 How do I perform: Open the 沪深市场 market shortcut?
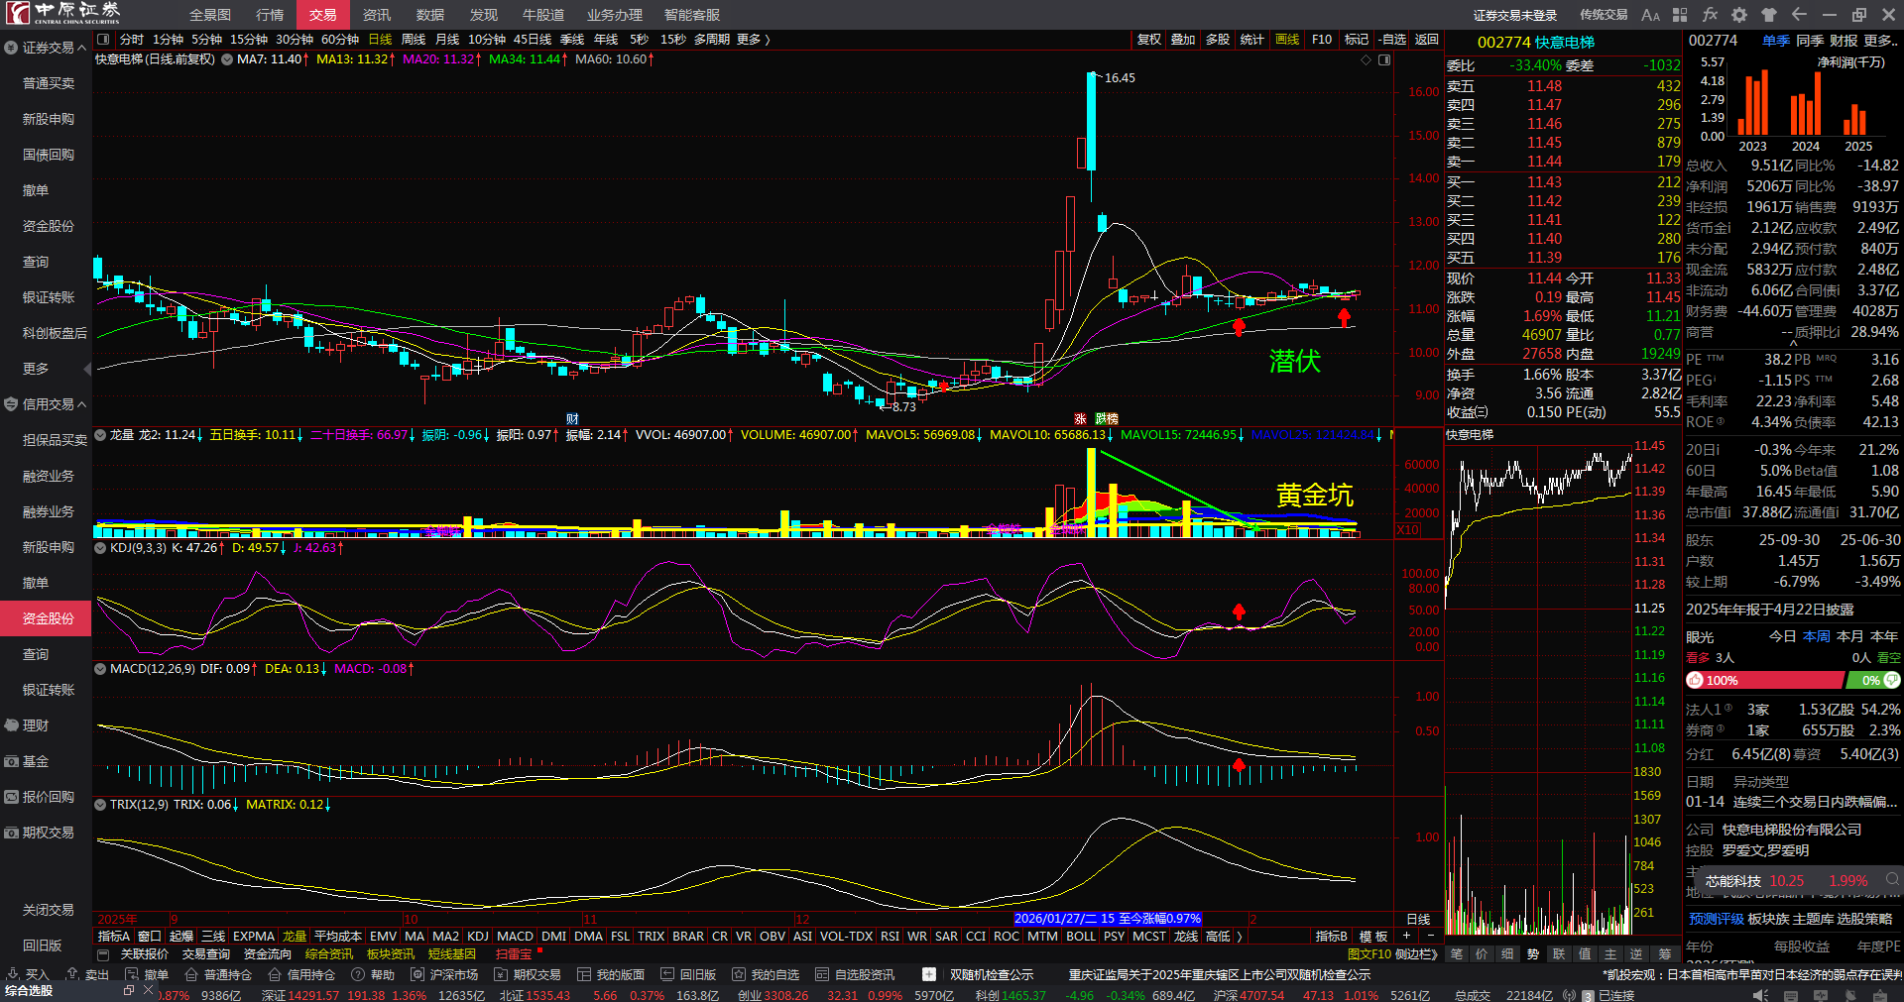coord(444,974)
